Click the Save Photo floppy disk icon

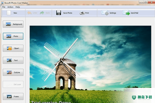tap(59, 13)
